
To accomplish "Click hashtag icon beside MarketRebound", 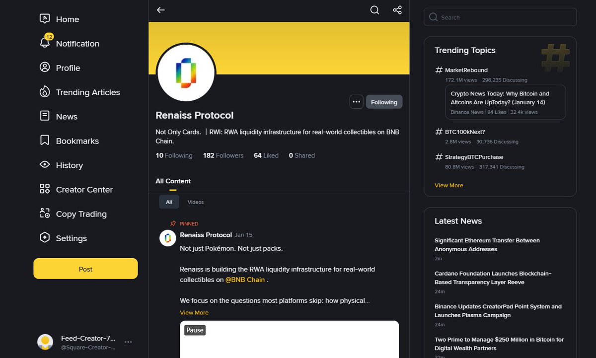I will pos(439,70).
